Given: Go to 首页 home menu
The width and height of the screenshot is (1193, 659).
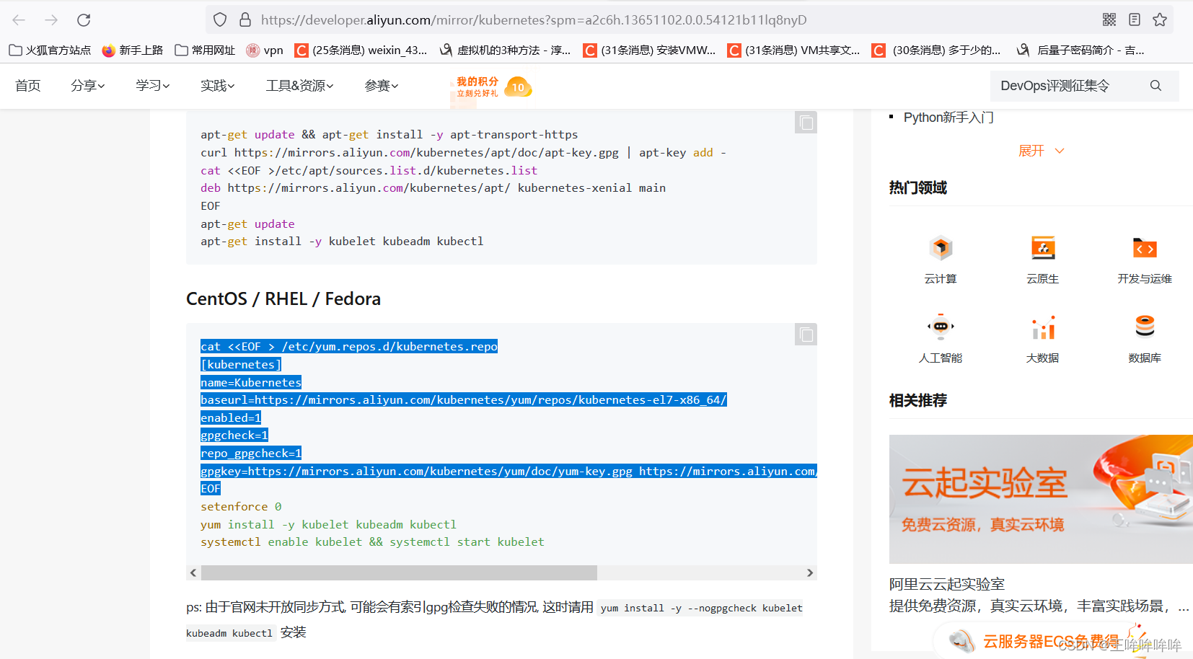Looking at the screenshot, I should (28, 86).
